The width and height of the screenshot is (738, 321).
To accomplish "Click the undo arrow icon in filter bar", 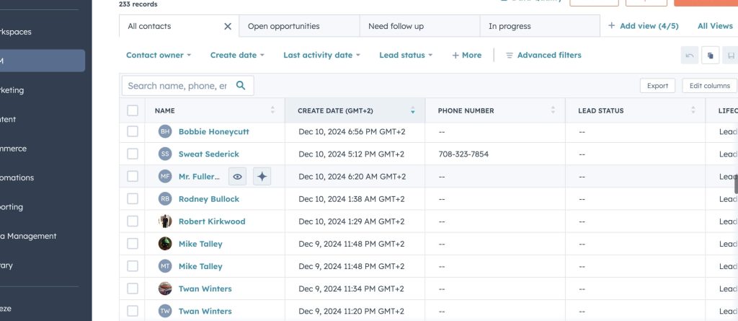I will click(690, 56).
